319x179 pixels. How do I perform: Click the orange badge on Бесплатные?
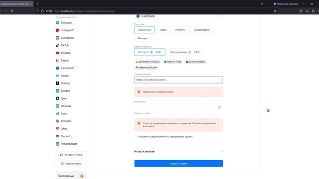[82, 176]
